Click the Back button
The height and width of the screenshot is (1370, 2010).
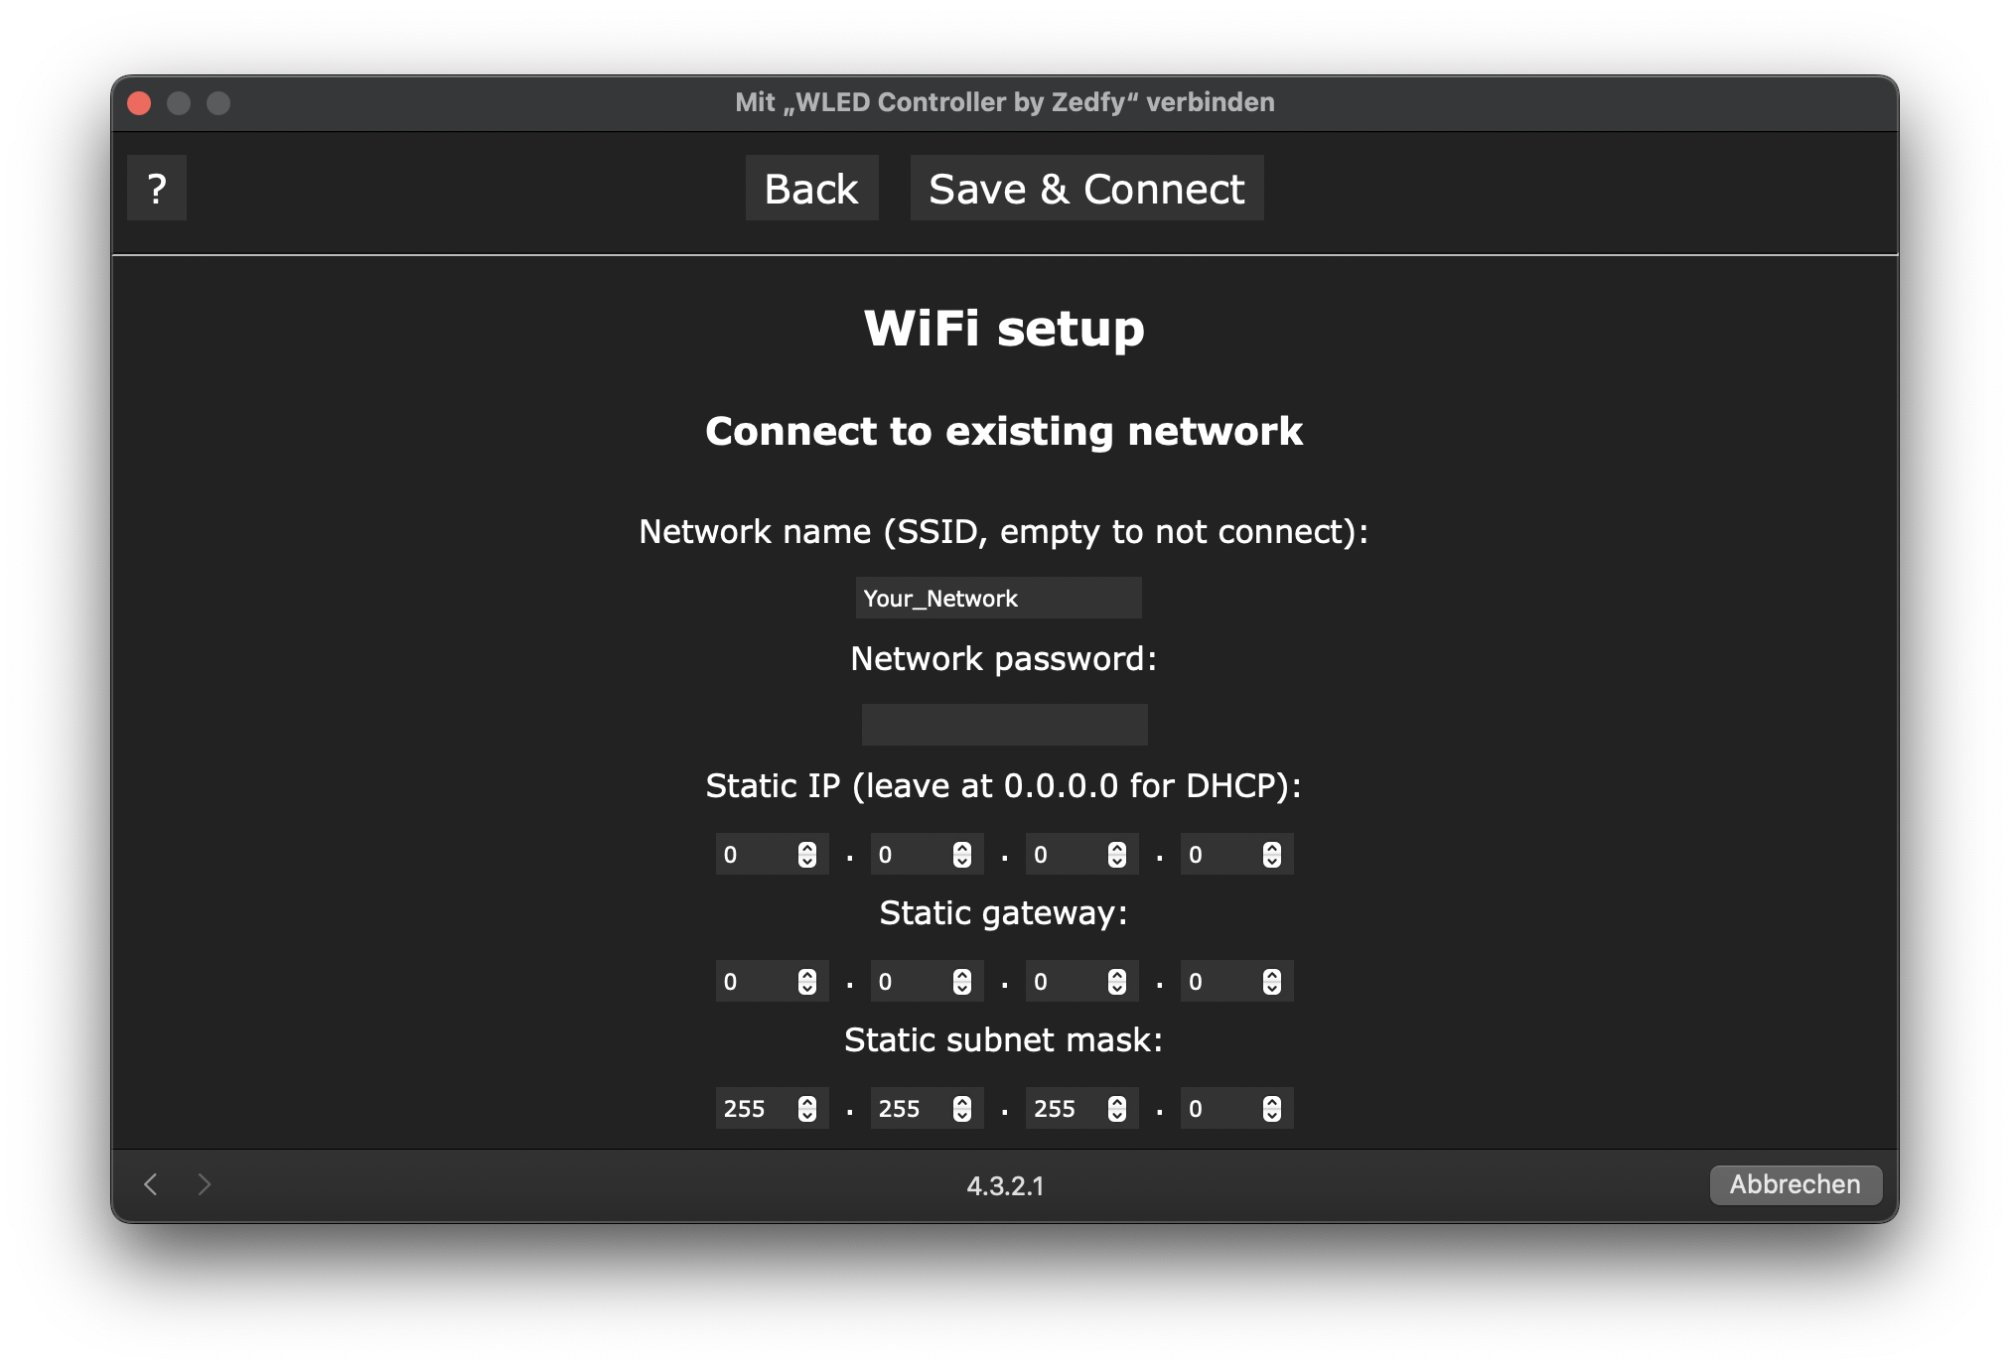(x=811, y=189)
